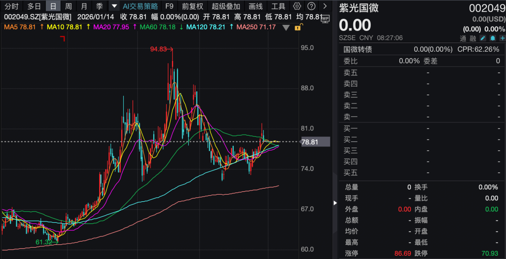The height and width of the screenshot is (259, 506).
Task: Click the 国微转债 convertible bond row
Action: pos(357,49)
